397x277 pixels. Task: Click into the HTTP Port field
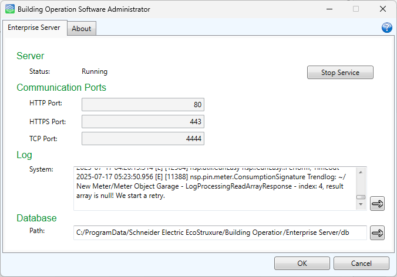coord(143,105)
